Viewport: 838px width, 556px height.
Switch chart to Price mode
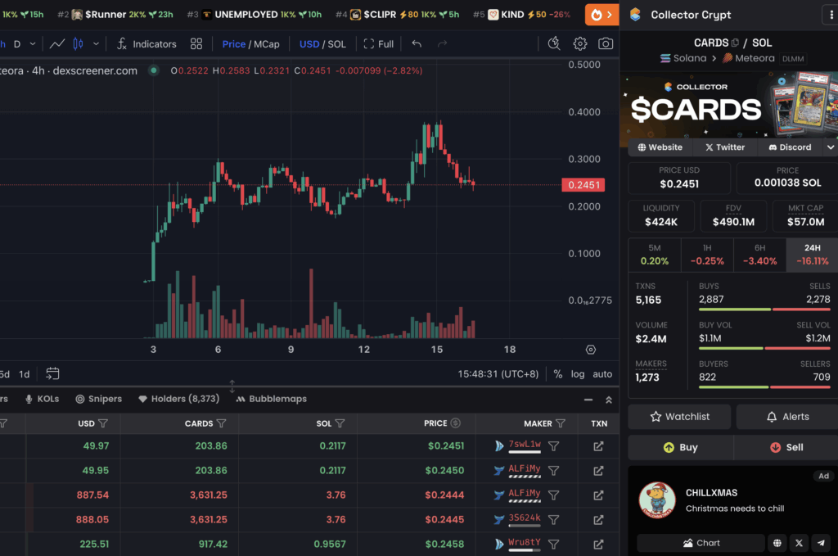233,44
